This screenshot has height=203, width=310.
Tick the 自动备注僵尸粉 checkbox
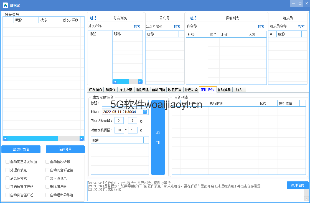[x=7, y=195]
